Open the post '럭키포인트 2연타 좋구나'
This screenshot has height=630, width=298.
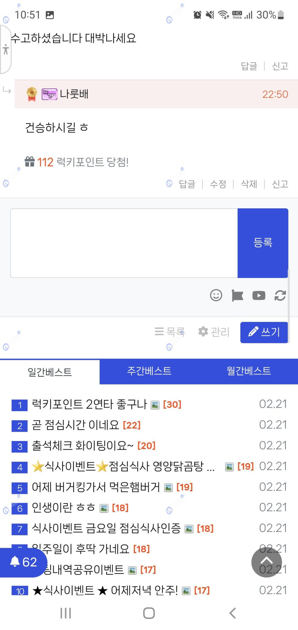coord(89,404)
